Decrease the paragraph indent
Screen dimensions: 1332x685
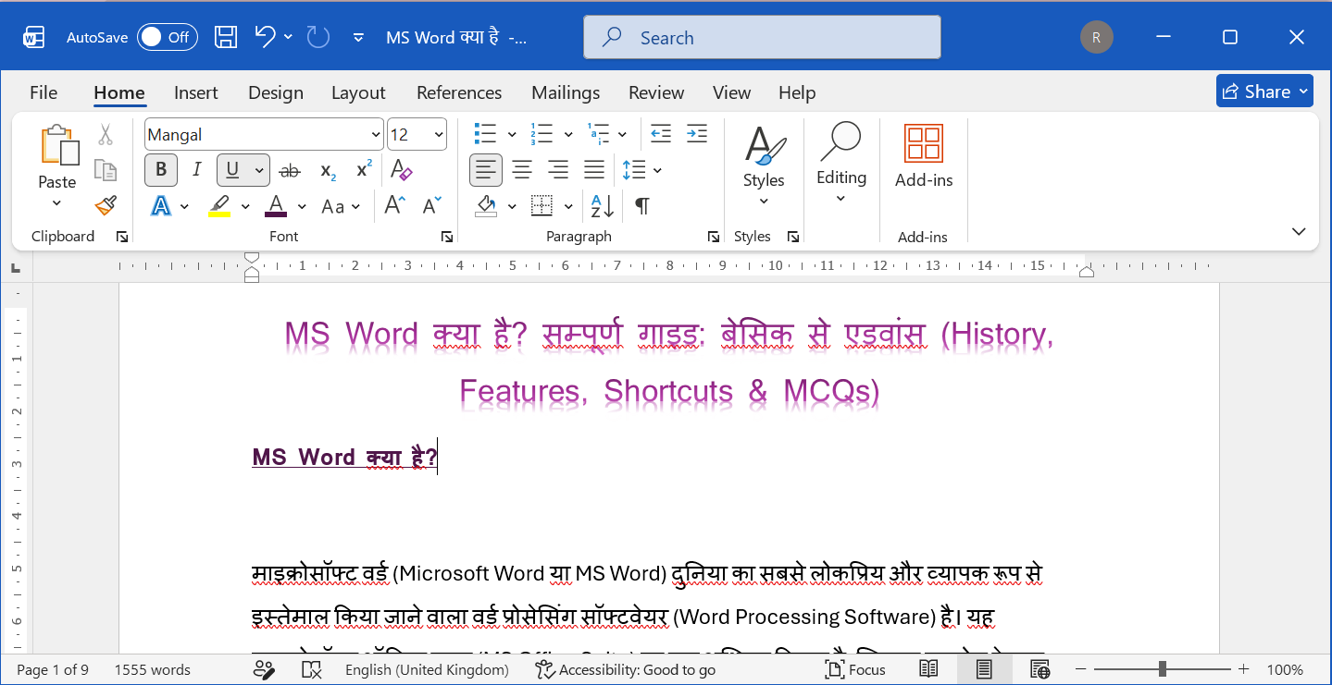pos(661,134)
